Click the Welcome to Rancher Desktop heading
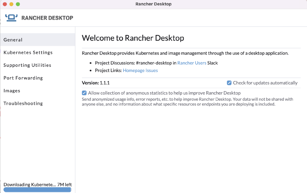 pos(133,38)
